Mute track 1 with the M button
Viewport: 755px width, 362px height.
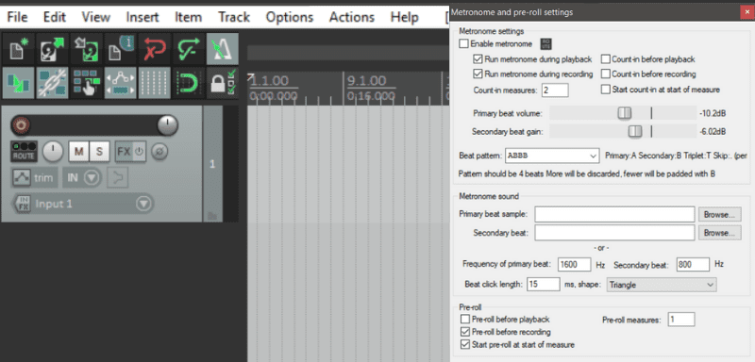(78, 152)
